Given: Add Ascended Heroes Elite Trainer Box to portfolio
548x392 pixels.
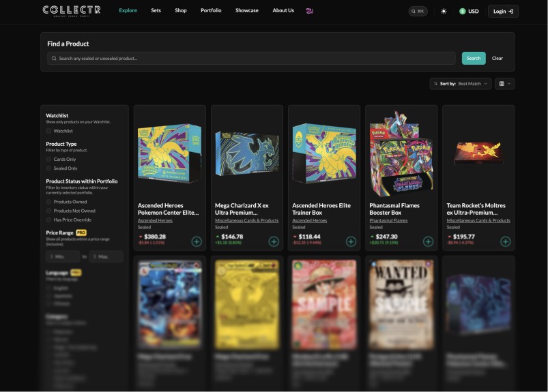Looking at the screenshot, I should (x=351, y=241).
